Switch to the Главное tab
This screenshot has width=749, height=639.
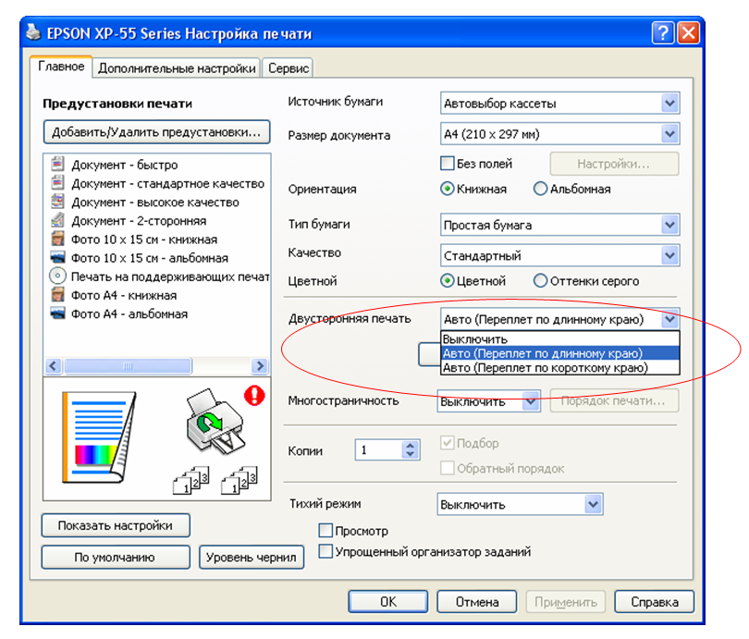(61, 67)
